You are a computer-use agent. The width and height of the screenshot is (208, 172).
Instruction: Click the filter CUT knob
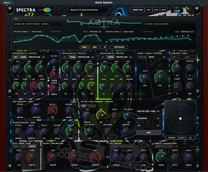click(87, 115)
